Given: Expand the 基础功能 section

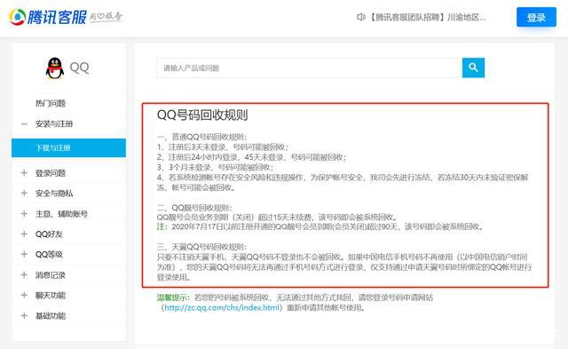Looking at the screenshot, I should [24, 316].
